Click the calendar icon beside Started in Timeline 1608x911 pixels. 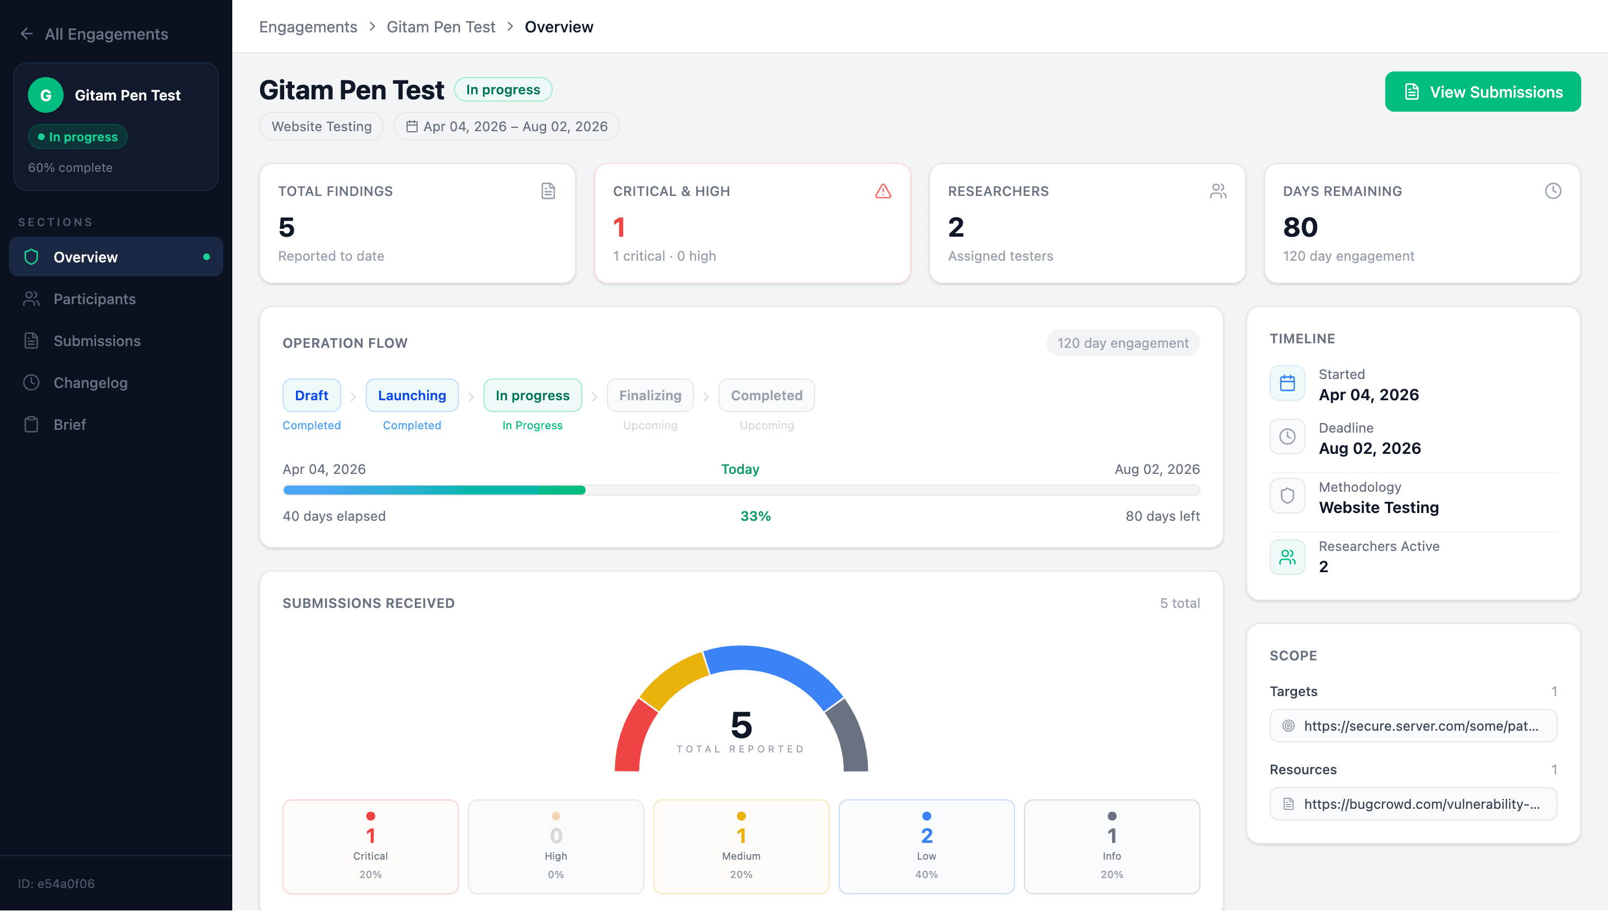[1287, 383]
